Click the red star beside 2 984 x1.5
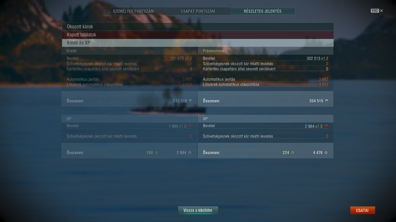Viewport: 396px width, 222px height. coord(326,126)
